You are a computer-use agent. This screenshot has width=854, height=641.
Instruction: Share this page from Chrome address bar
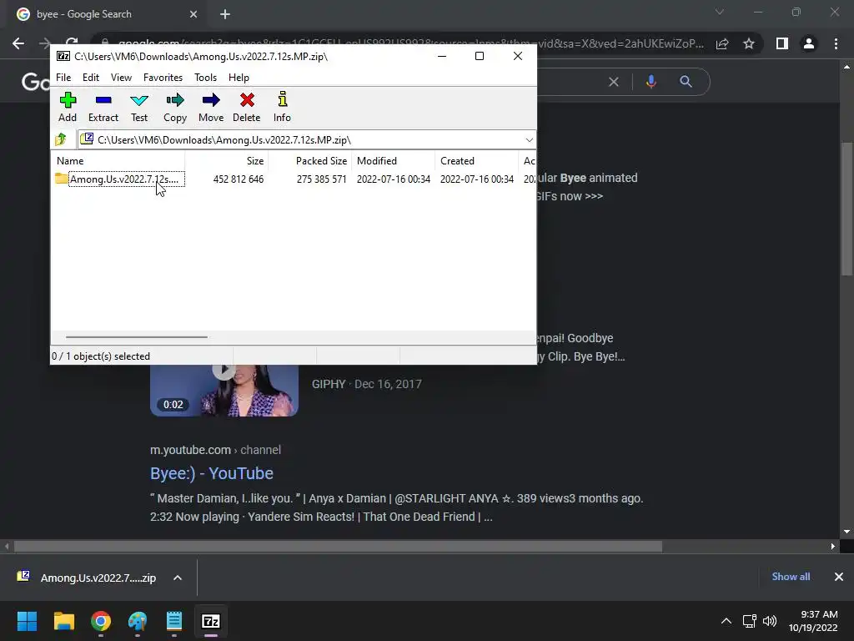click(722, 43)
